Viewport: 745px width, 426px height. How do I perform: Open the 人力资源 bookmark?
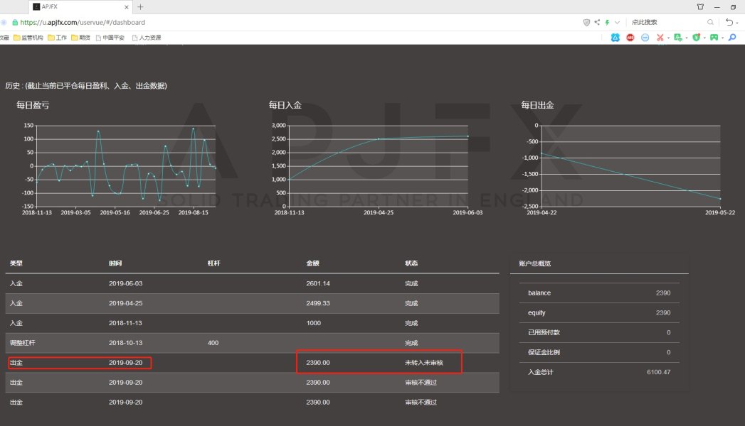tap(147, 38)
